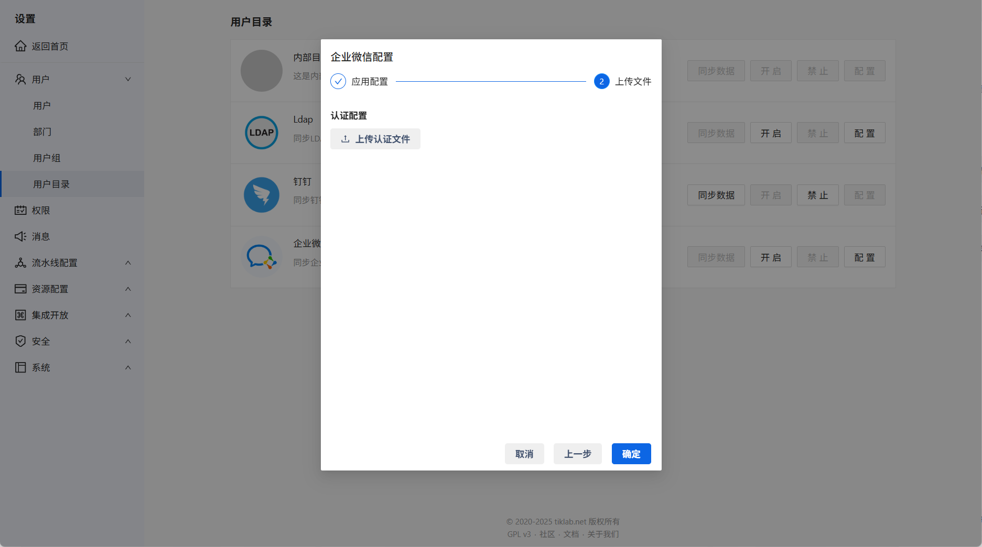Click the home icon next to 返回首页
982x547 pixels.
click(x=20, y=46)
